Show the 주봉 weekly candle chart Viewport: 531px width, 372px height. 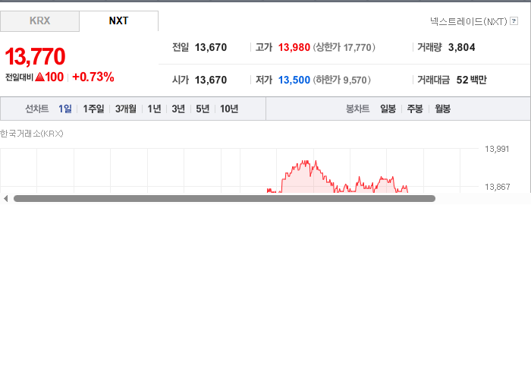click(x=415, y=109)
